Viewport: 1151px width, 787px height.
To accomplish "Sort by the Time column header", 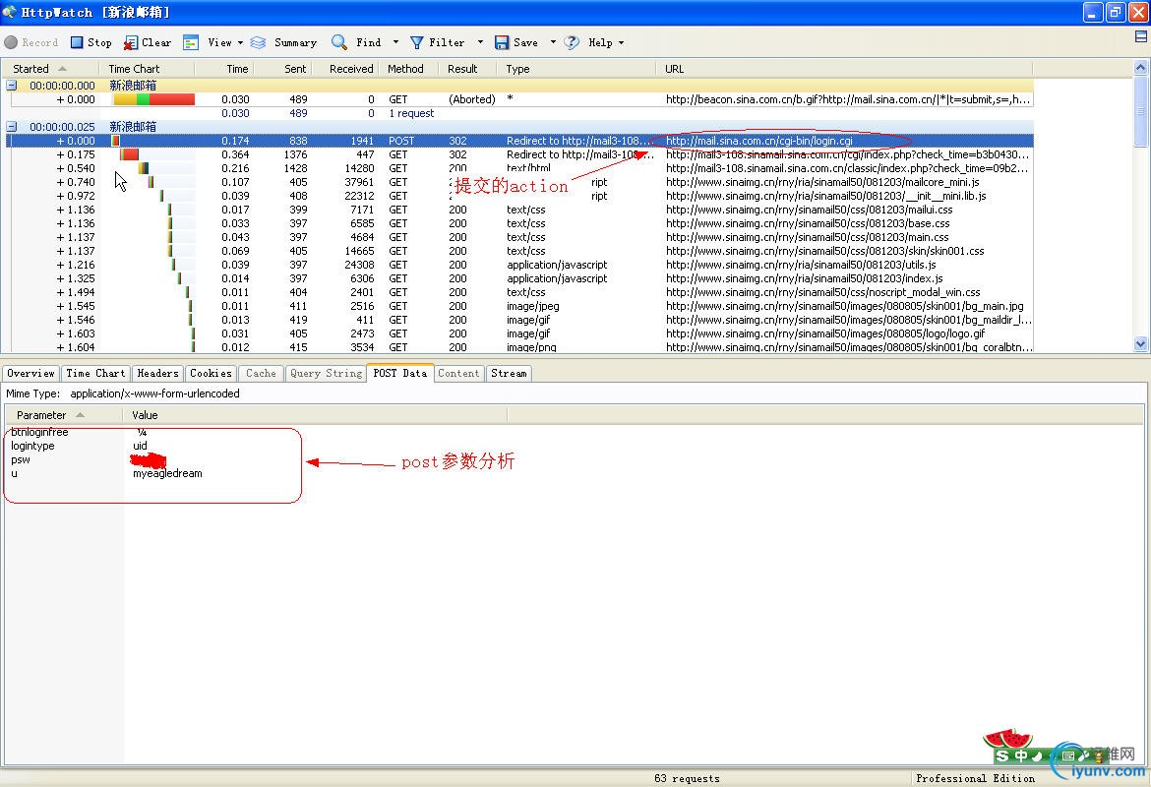I will tap(224, 68).
